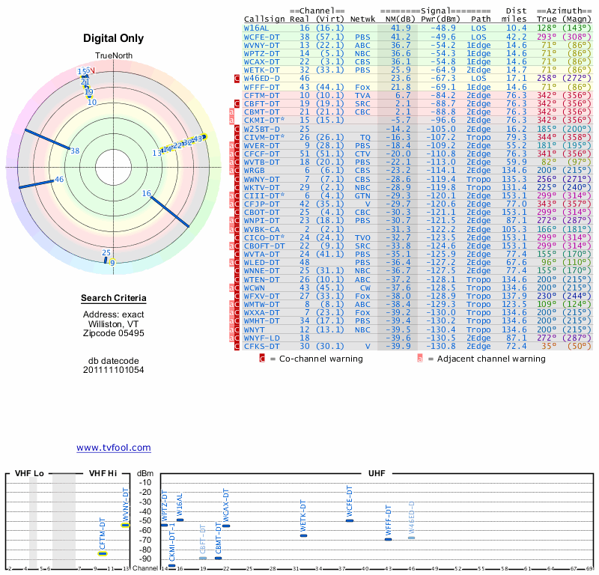Select the WCFE-DT callsign row
Image resolution: width=599 pixels, height=575 pixels.
point(262,36)
